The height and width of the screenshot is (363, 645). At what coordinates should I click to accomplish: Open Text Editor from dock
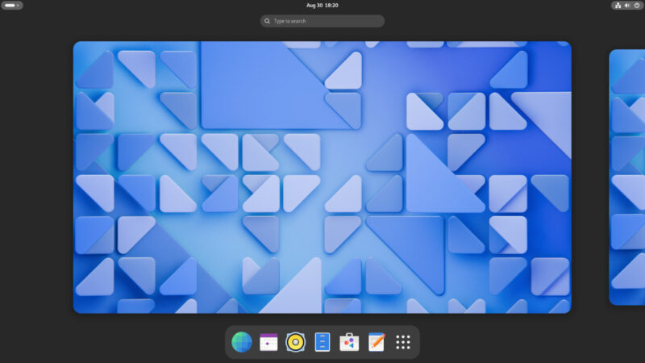click(x=377, y=342)
